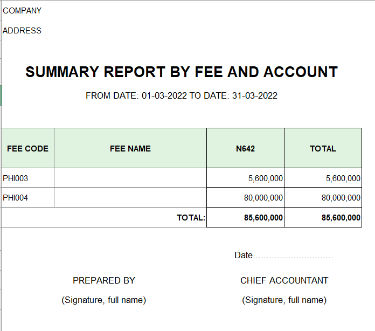Click the empty fee name cell for PHI003
The width and height of the screenshot is (375, 331).
click(130, 178)
